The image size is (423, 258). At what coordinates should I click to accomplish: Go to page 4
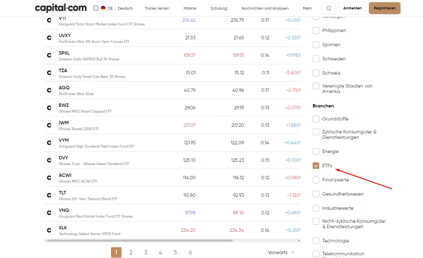[x=161, y=252]
